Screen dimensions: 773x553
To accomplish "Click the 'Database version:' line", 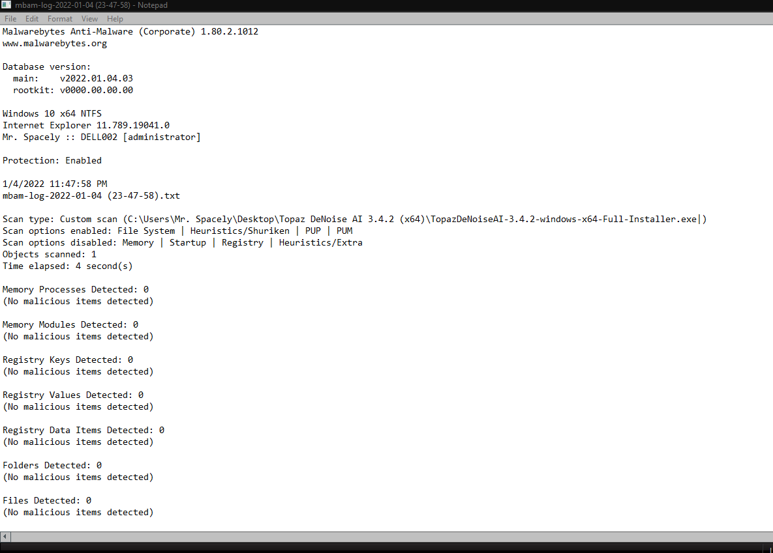I will click(x=46, y=66).
